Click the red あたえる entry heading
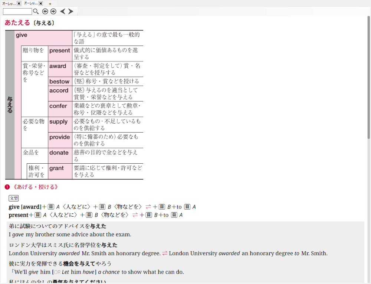 coord(17,23)
